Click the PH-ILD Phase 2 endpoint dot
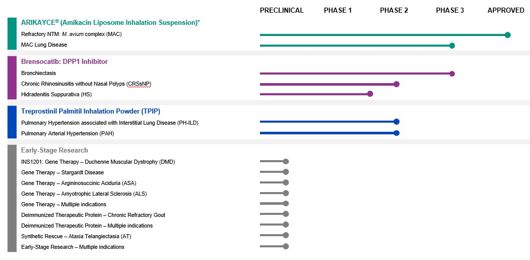The height and width of the screenshot is (260, 530). [396, 122]
